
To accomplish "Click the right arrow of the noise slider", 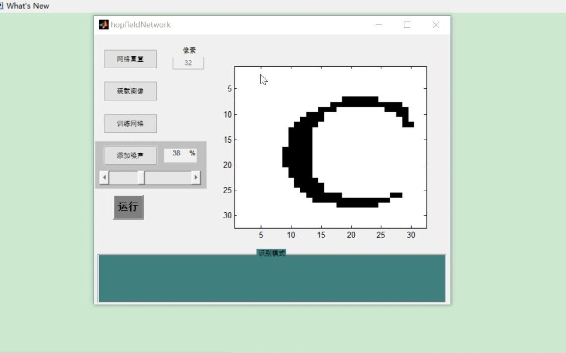I will (x=196, y=177).
